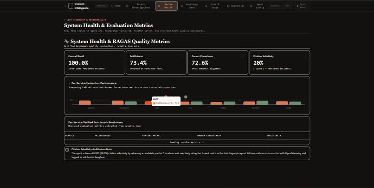Click the SELECTIVITY column header
Image resolution: width=374 pixels, height=188 pixels.
(274, 135)
